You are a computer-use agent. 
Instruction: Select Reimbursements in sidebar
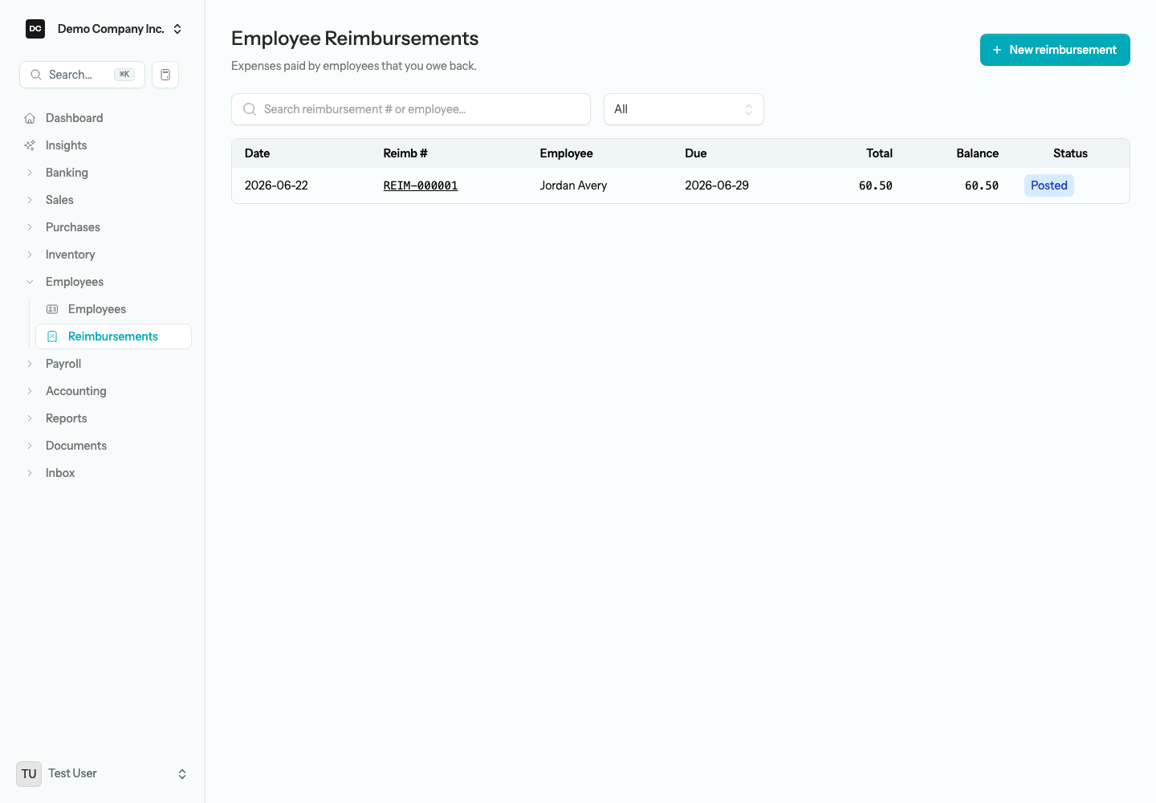pyautogui.click(x=113, y=336)
